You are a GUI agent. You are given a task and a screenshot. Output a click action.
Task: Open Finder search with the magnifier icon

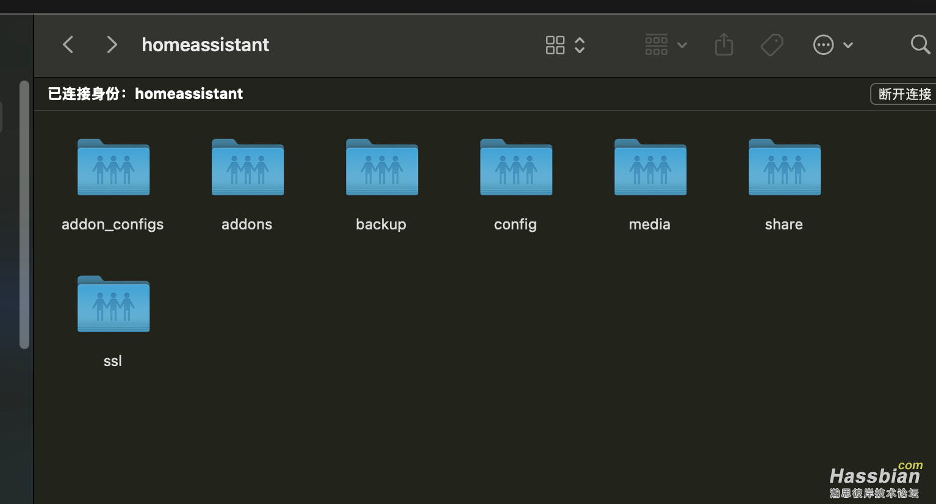pyautogui.click(x=920, y=45)
